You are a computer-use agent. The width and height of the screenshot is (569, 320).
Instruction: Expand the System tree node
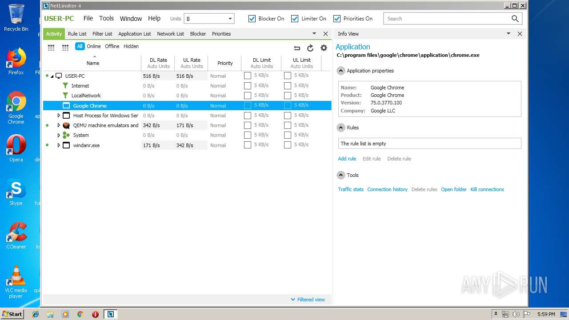(59, 135)
